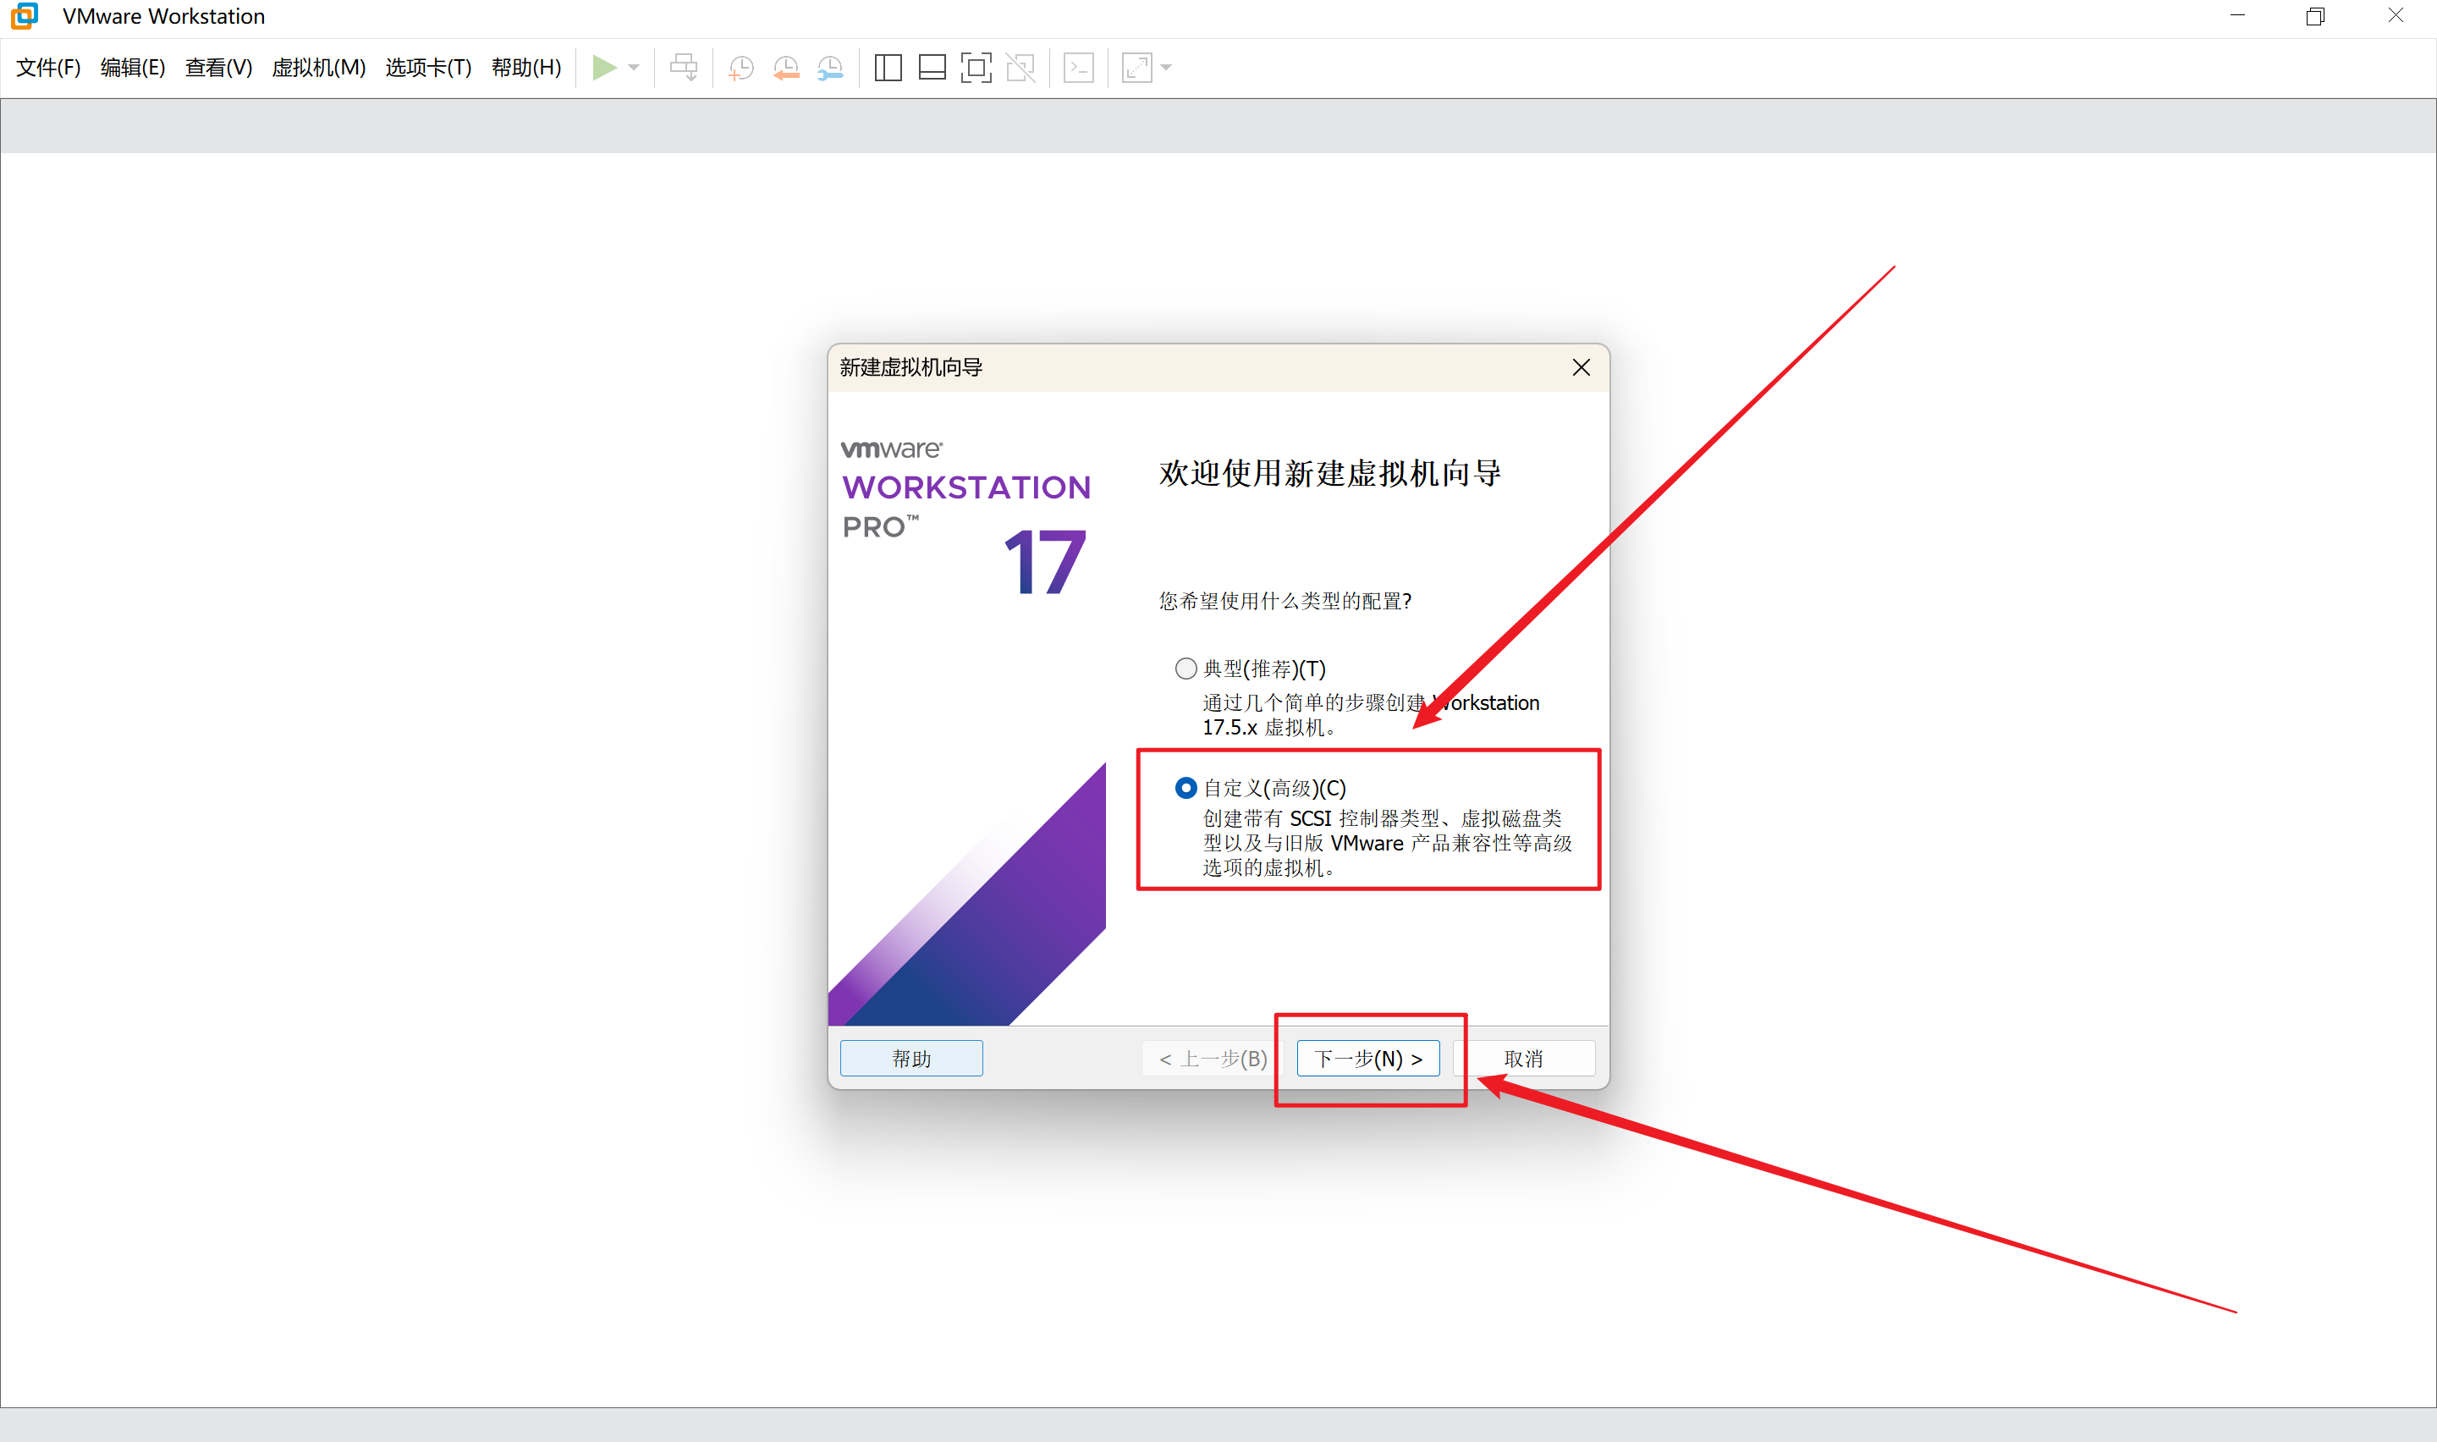Click the Take Snapshot clock icon

point(741,67)
